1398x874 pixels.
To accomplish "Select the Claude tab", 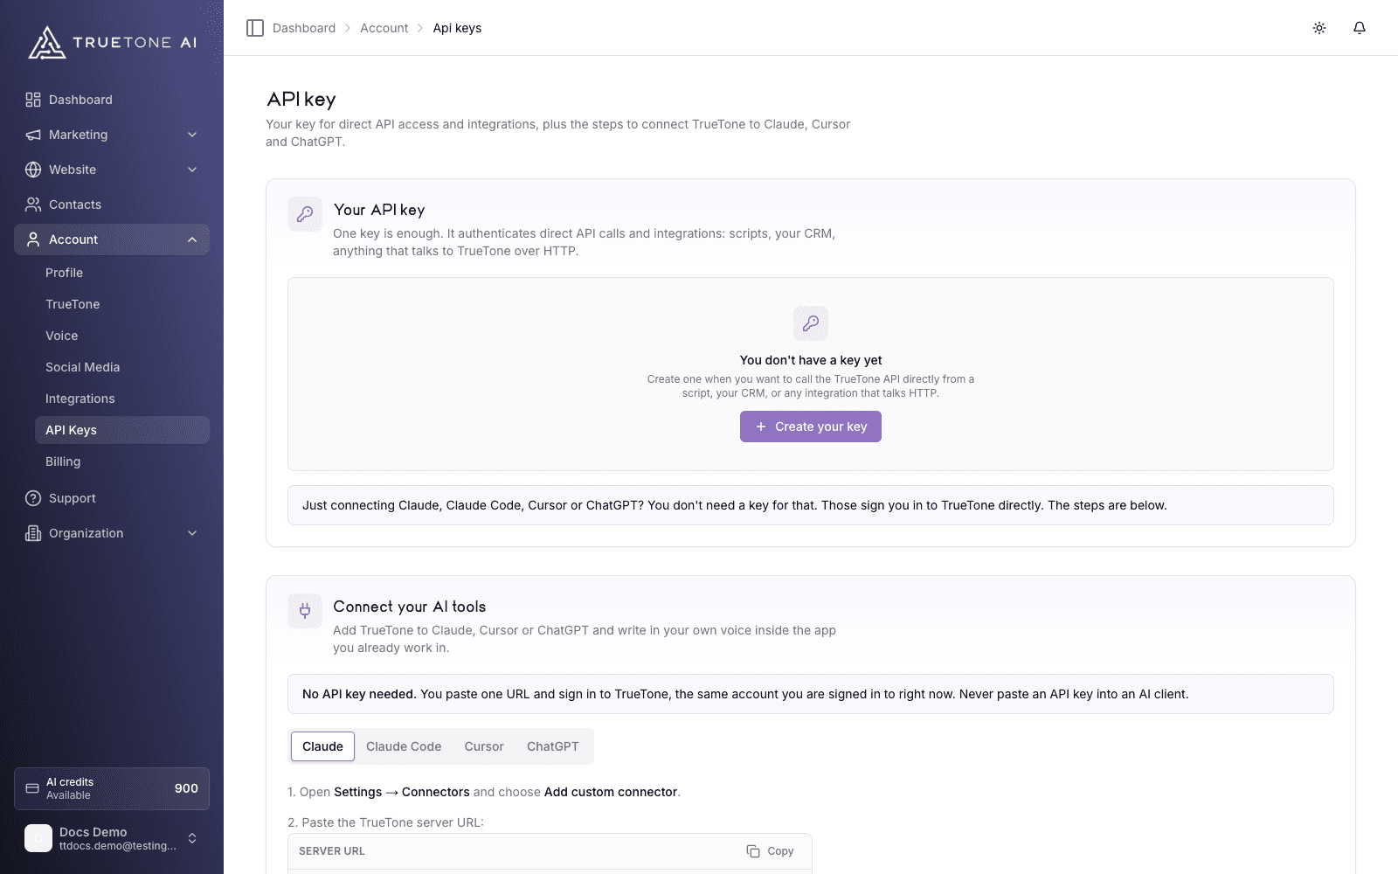I will point(322,746).
